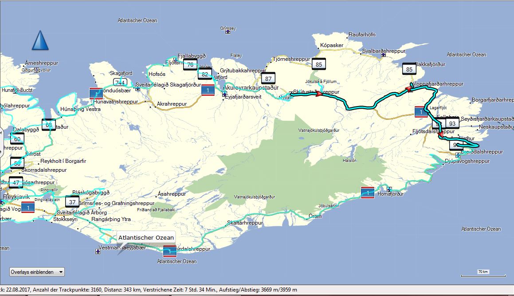Click the Raufarhöfn town label
The image size is (514, 296).
pos(362,35)
